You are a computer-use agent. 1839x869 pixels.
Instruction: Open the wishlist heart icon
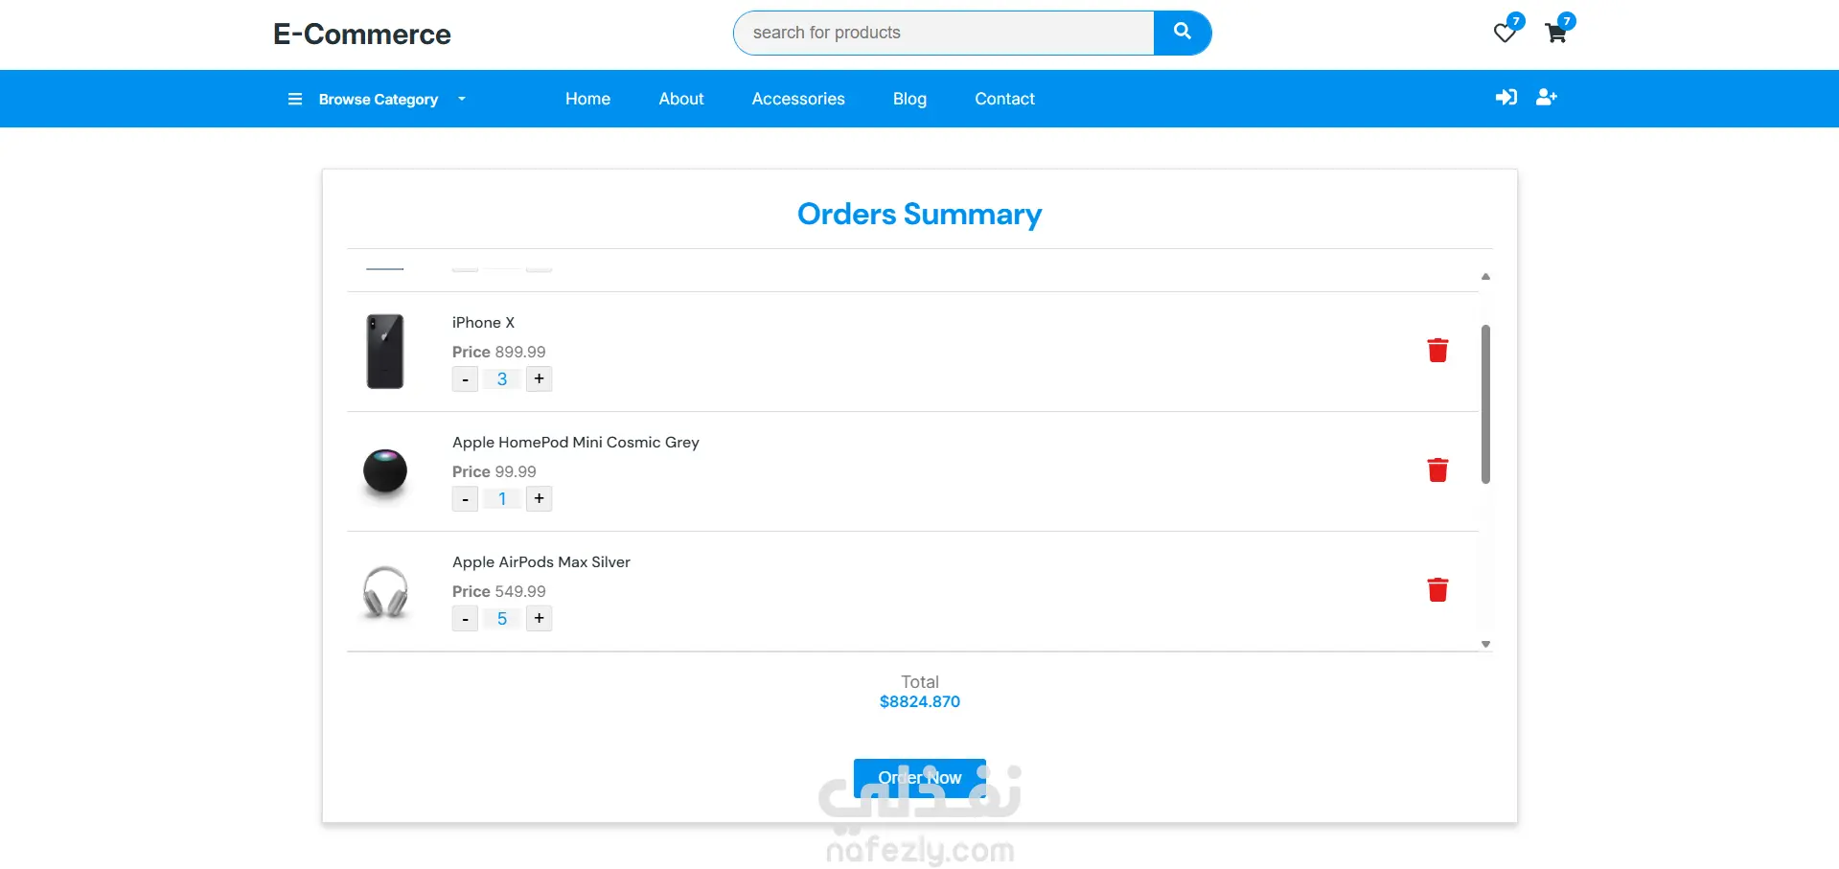tap(1505, 34)
